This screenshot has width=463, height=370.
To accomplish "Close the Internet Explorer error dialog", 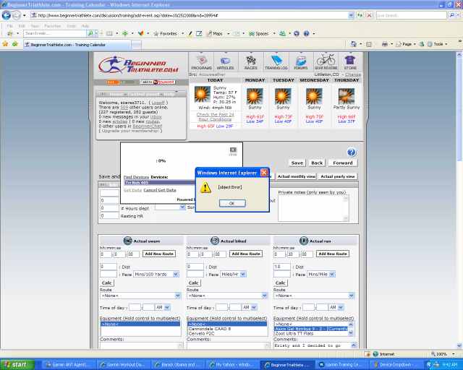I will [264, 173].
